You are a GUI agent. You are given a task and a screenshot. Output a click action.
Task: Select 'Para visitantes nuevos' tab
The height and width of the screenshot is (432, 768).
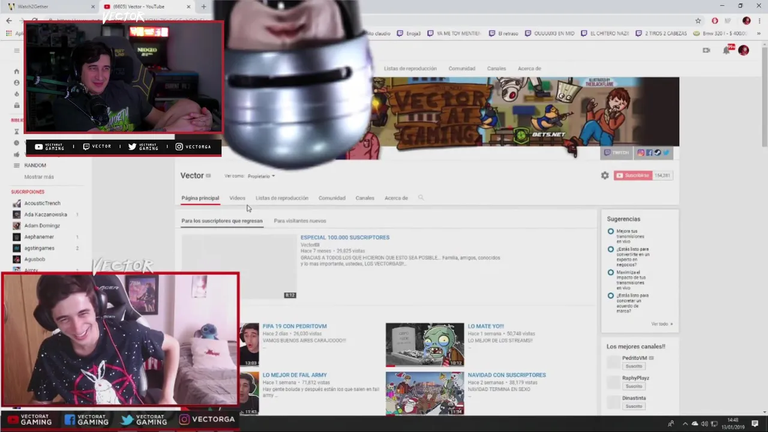[300, 221]
